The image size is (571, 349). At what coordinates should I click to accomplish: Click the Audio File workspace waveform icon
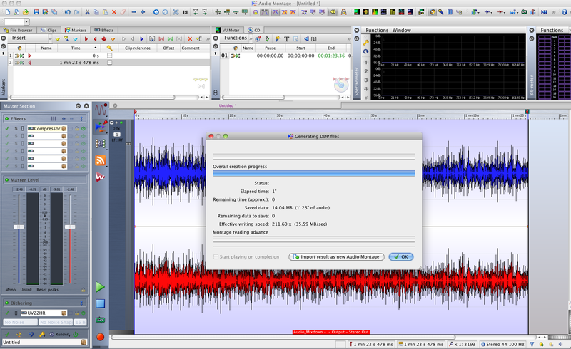pos(101,110)
